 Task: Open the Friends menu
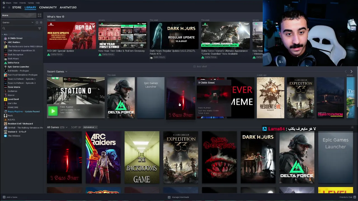pos(23,3)
